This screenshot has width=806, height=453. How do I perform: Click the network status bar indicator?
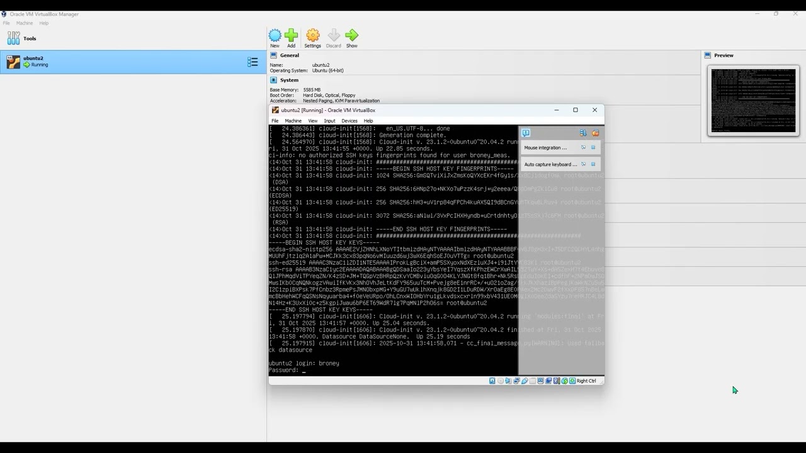click(516, 381)
